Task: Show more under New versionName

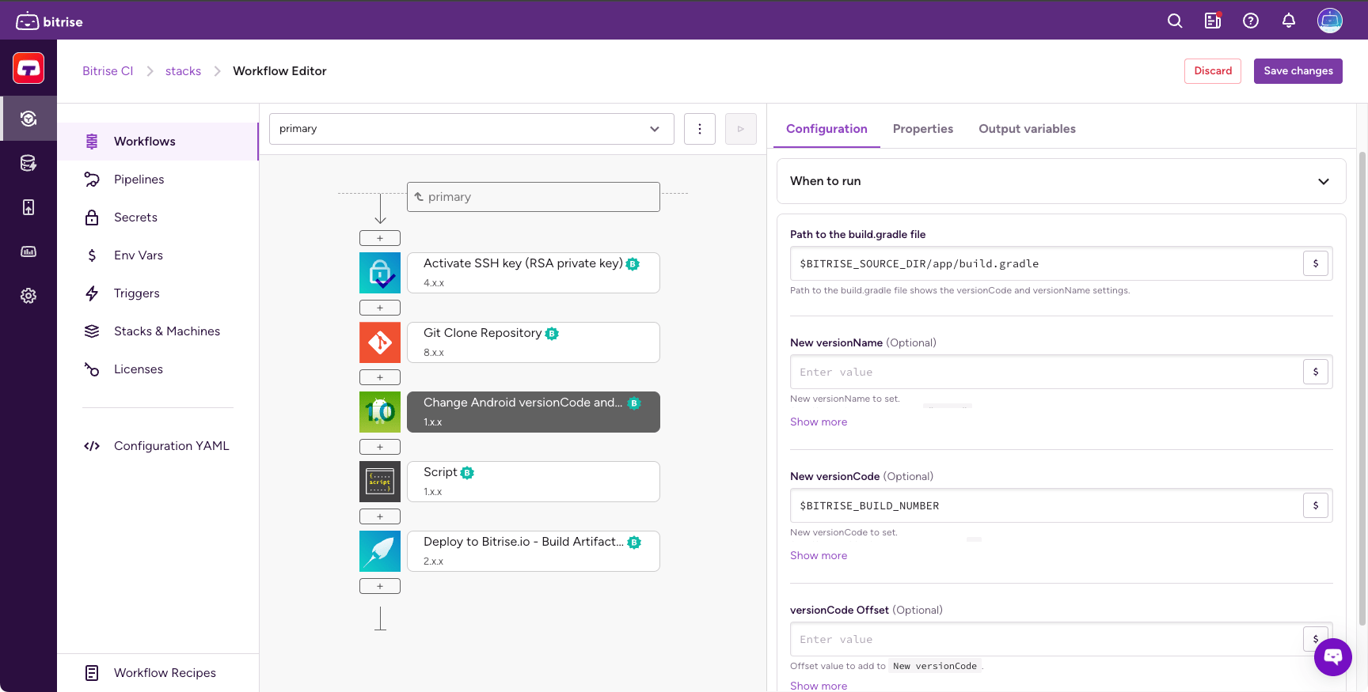Action: tap(819, 422)
